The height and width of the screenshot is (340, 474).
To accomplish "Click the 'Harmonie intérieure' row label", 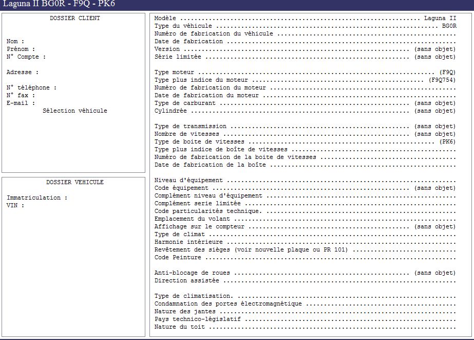I will pyautogui.click(x=188, y=242).
